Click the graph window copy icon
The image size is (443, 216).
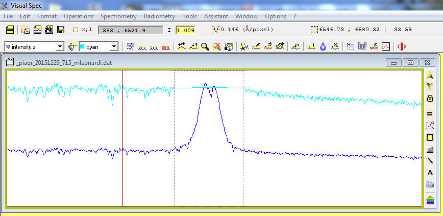coord(228,47)
